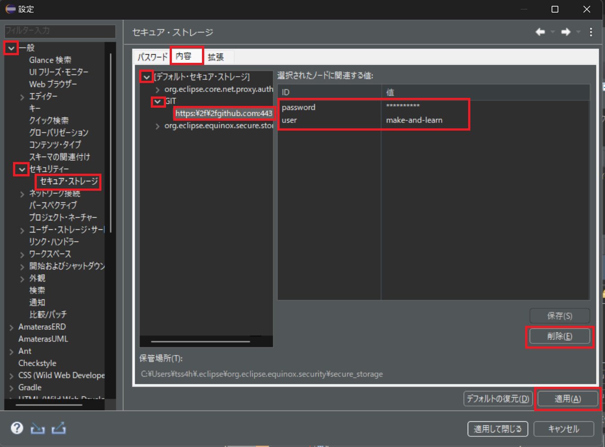The width and height of the screenshot is (605, 447).
Task: Click the secure_storage file path text
Action: point(262,374)
